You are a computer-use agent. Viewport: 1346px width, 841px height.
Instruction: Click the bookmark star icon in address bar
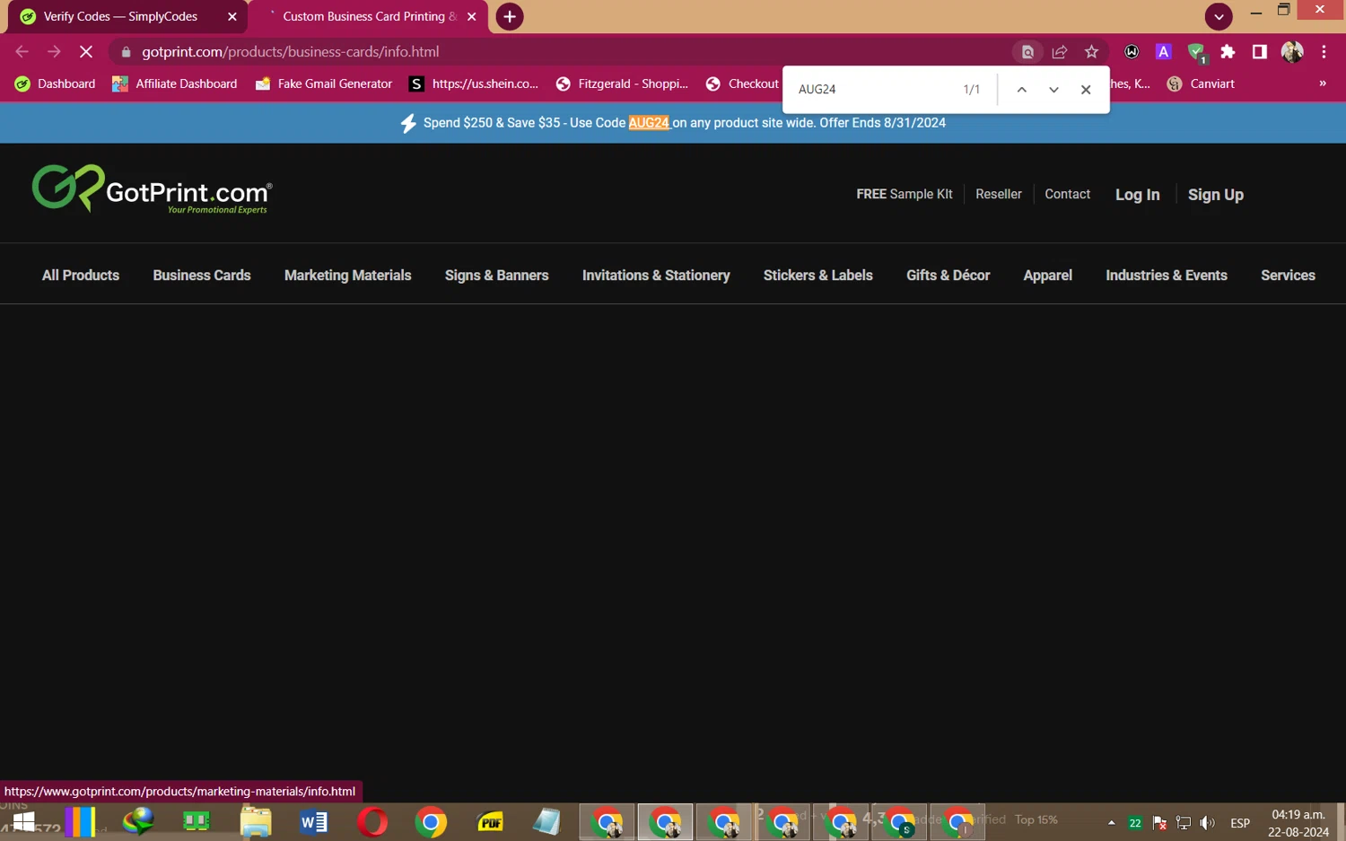1091,52
